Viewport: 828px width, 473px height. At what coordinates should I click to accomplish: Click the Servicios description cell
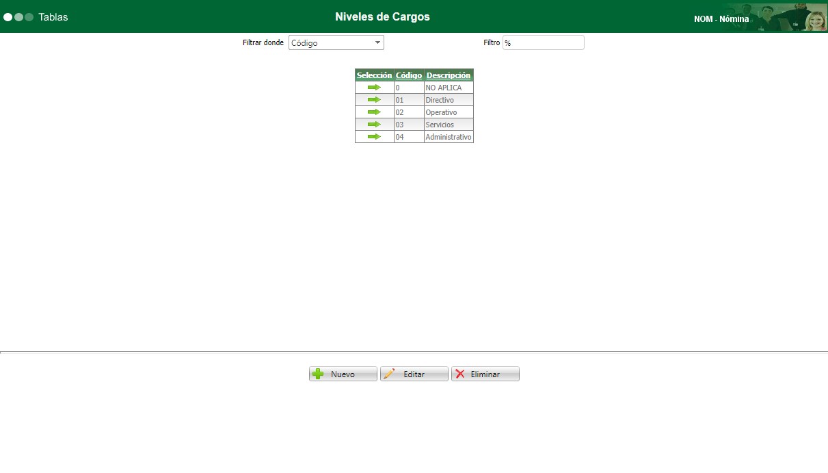click(x=449, y=125)
